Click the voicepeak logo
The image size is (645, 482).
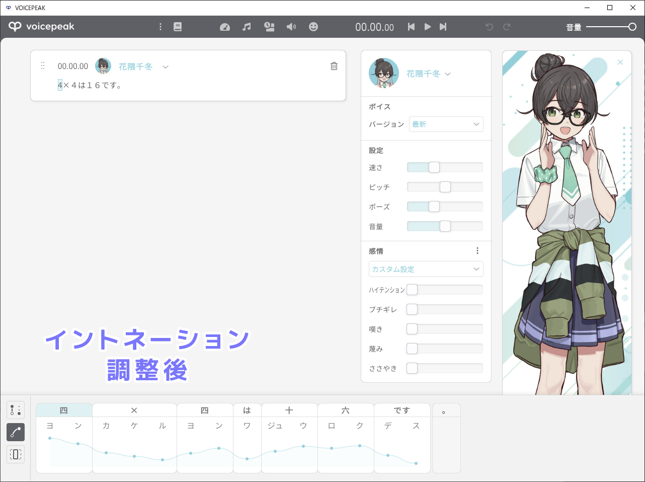[x=42, y=27]
